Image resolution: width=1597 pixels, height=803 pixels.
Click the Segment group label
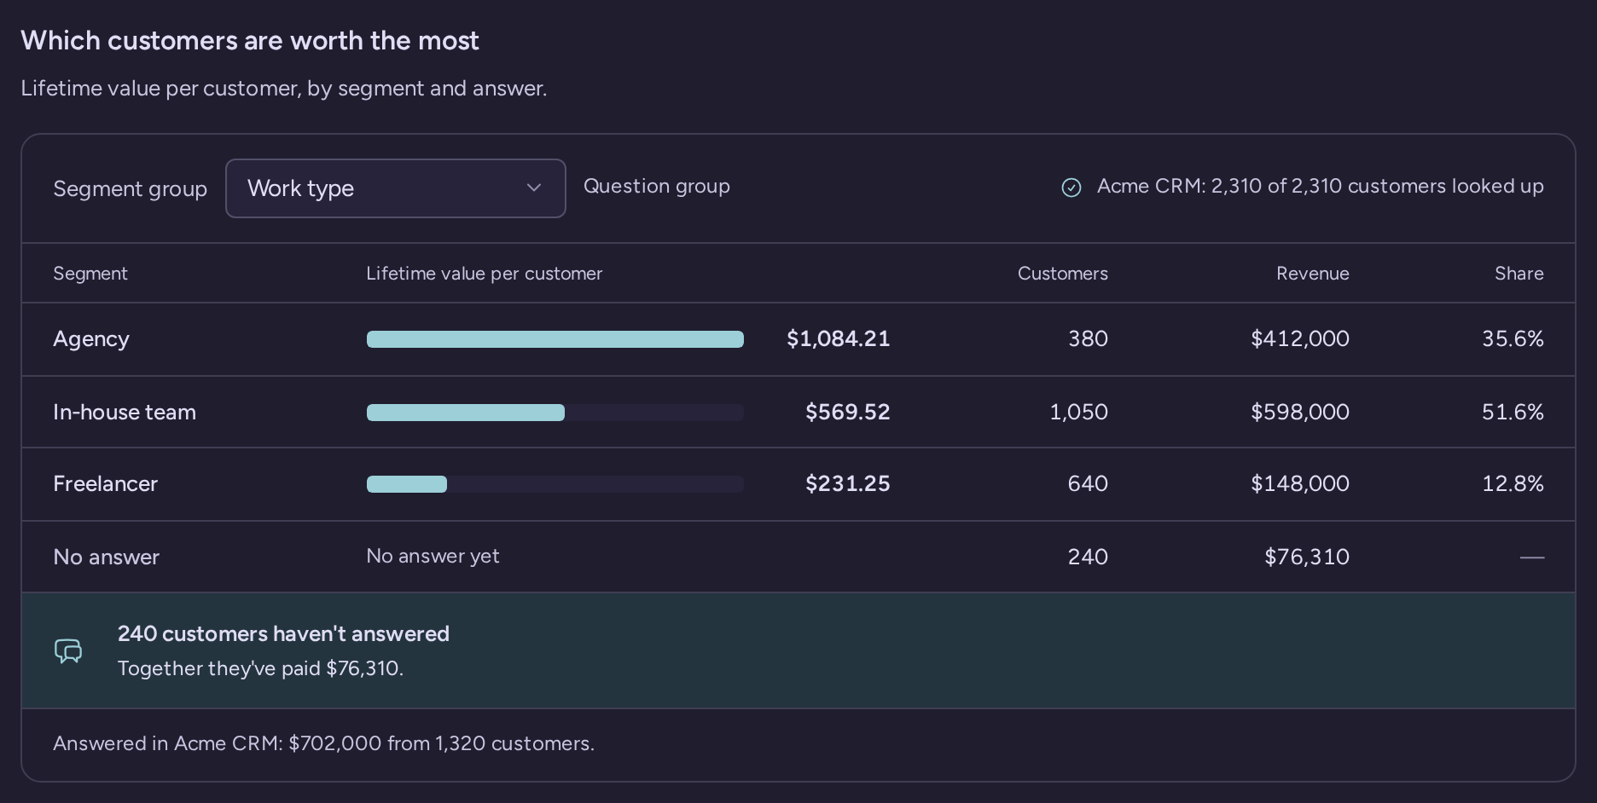(x=131, y=189)
